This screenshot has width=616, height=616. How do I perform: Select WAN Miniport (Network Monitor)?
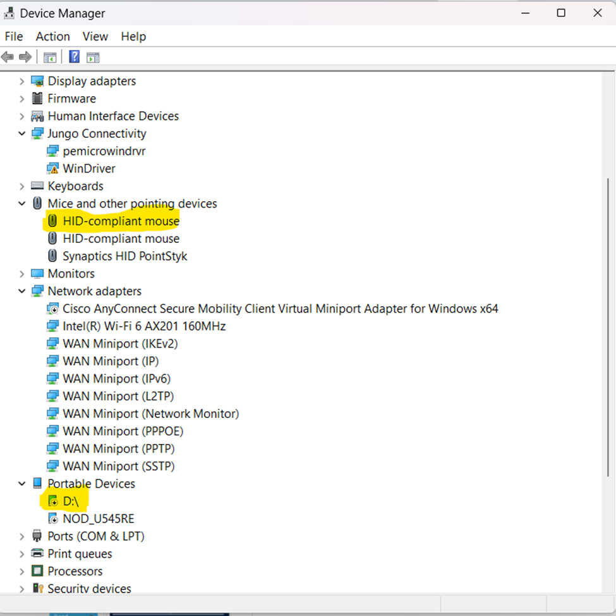(x=151, y=414)
